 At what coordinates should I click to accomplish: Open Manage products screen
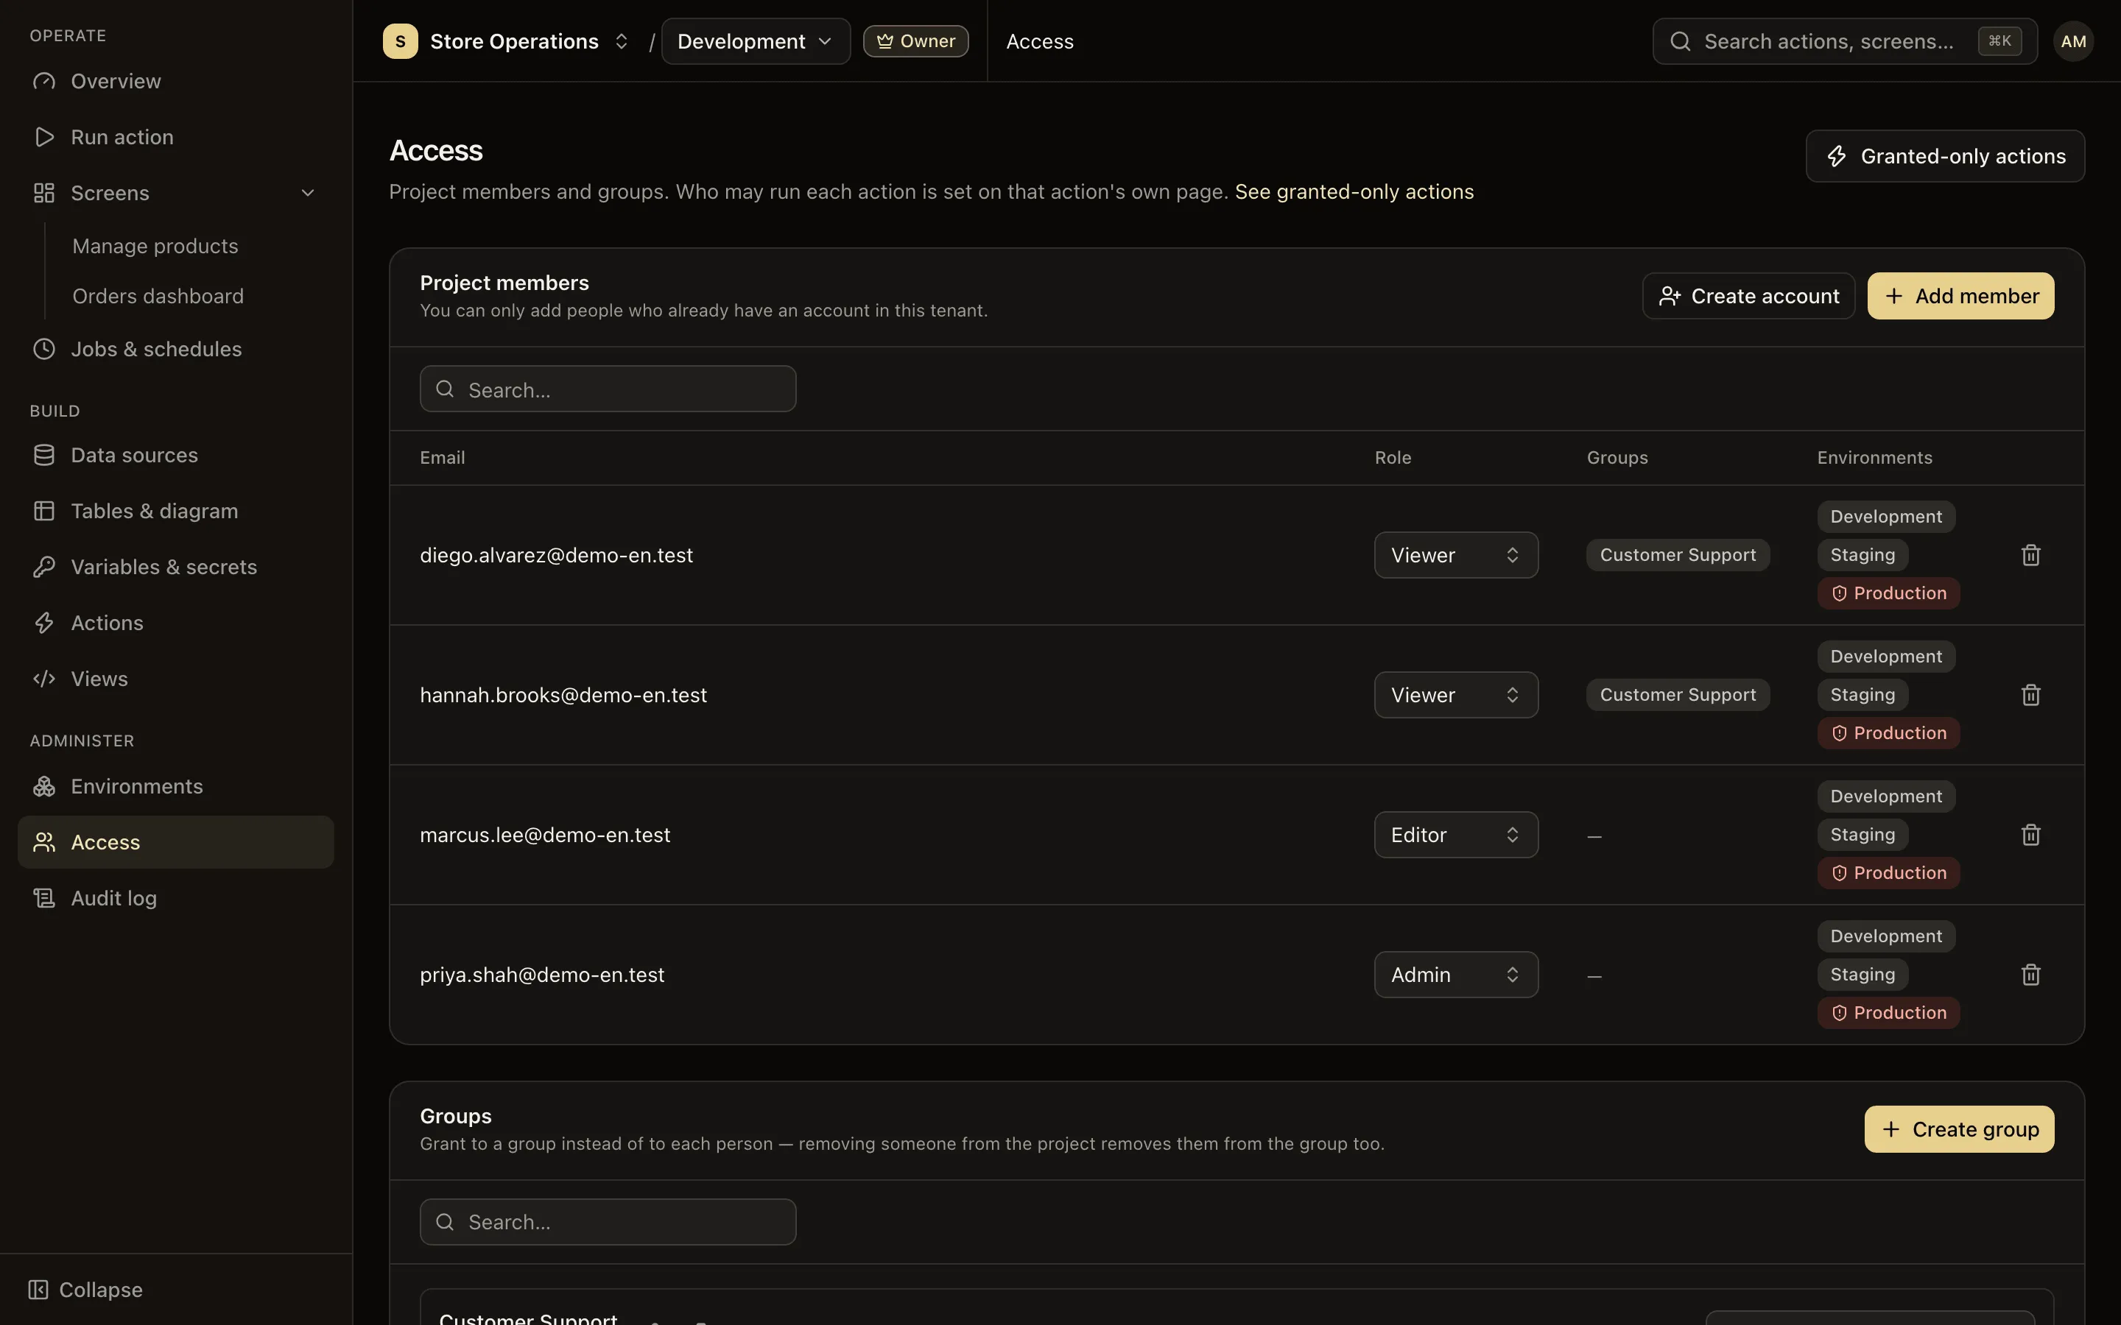point(155,247)
